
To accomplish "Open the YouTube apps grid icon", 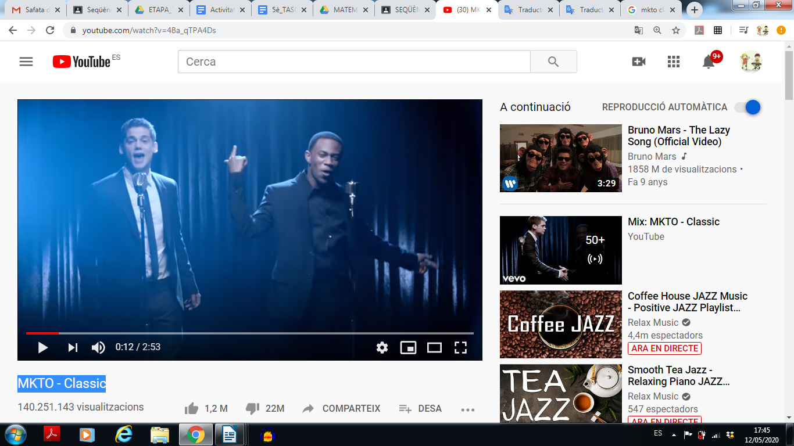I will pyautogui.click(x=674, y=62).
